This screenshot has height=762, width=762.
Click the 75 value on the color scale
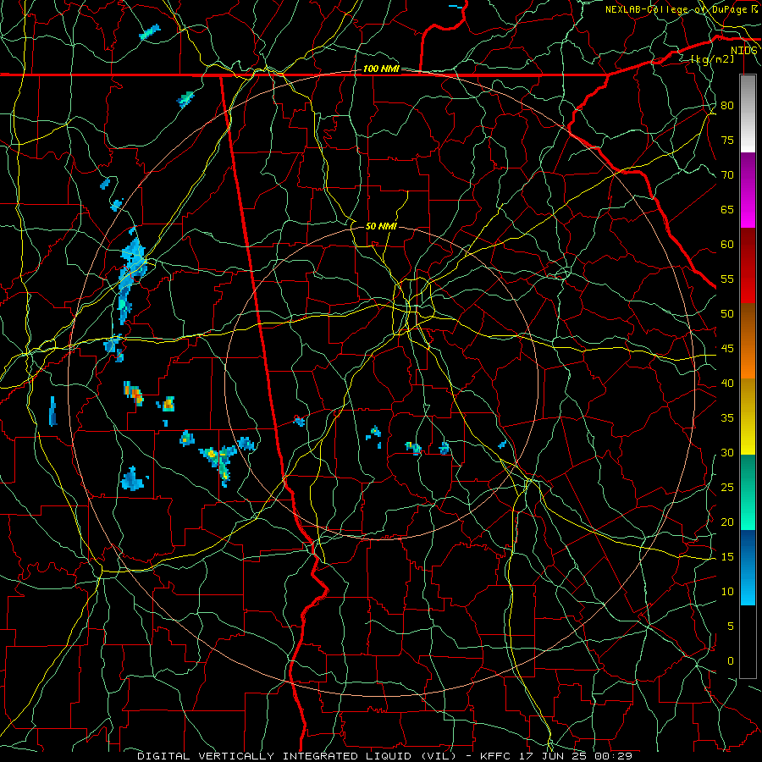click(x=727, y=141)
